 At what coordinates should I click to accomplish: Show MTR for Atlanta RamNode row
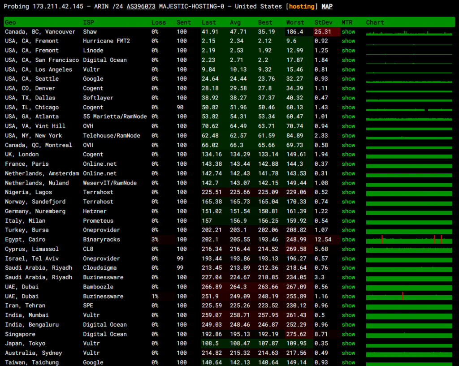point(348,116)
